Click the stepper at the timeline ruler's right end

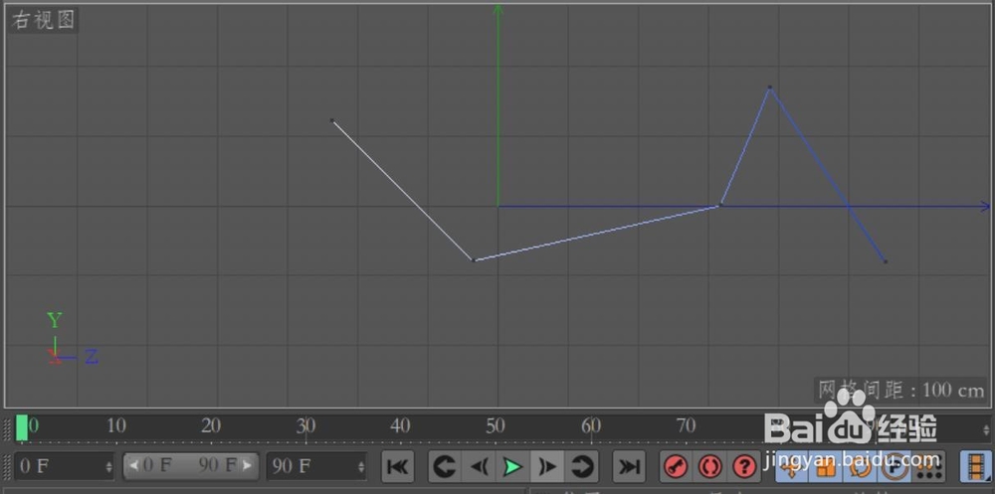point(985,428)
